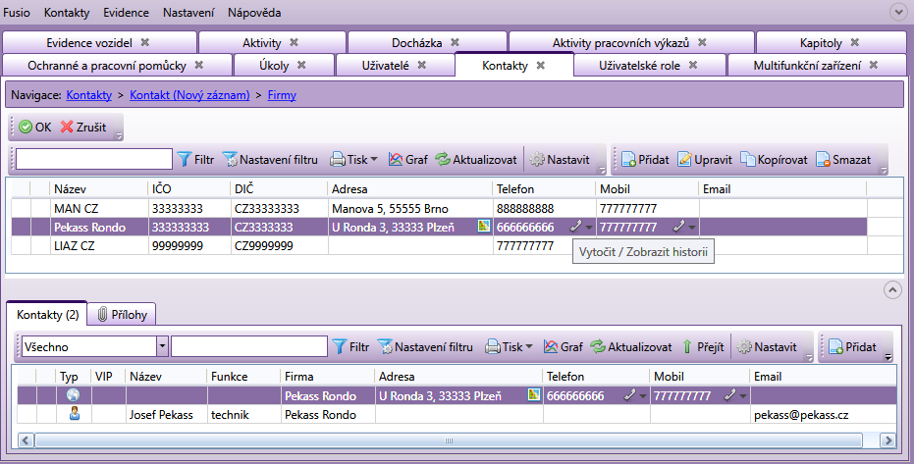Image resolution: width=914 pixels, height=464 pixels.
Task: Click the Manova 5, 55555 Brno address cell
Action: pos(410,208)
